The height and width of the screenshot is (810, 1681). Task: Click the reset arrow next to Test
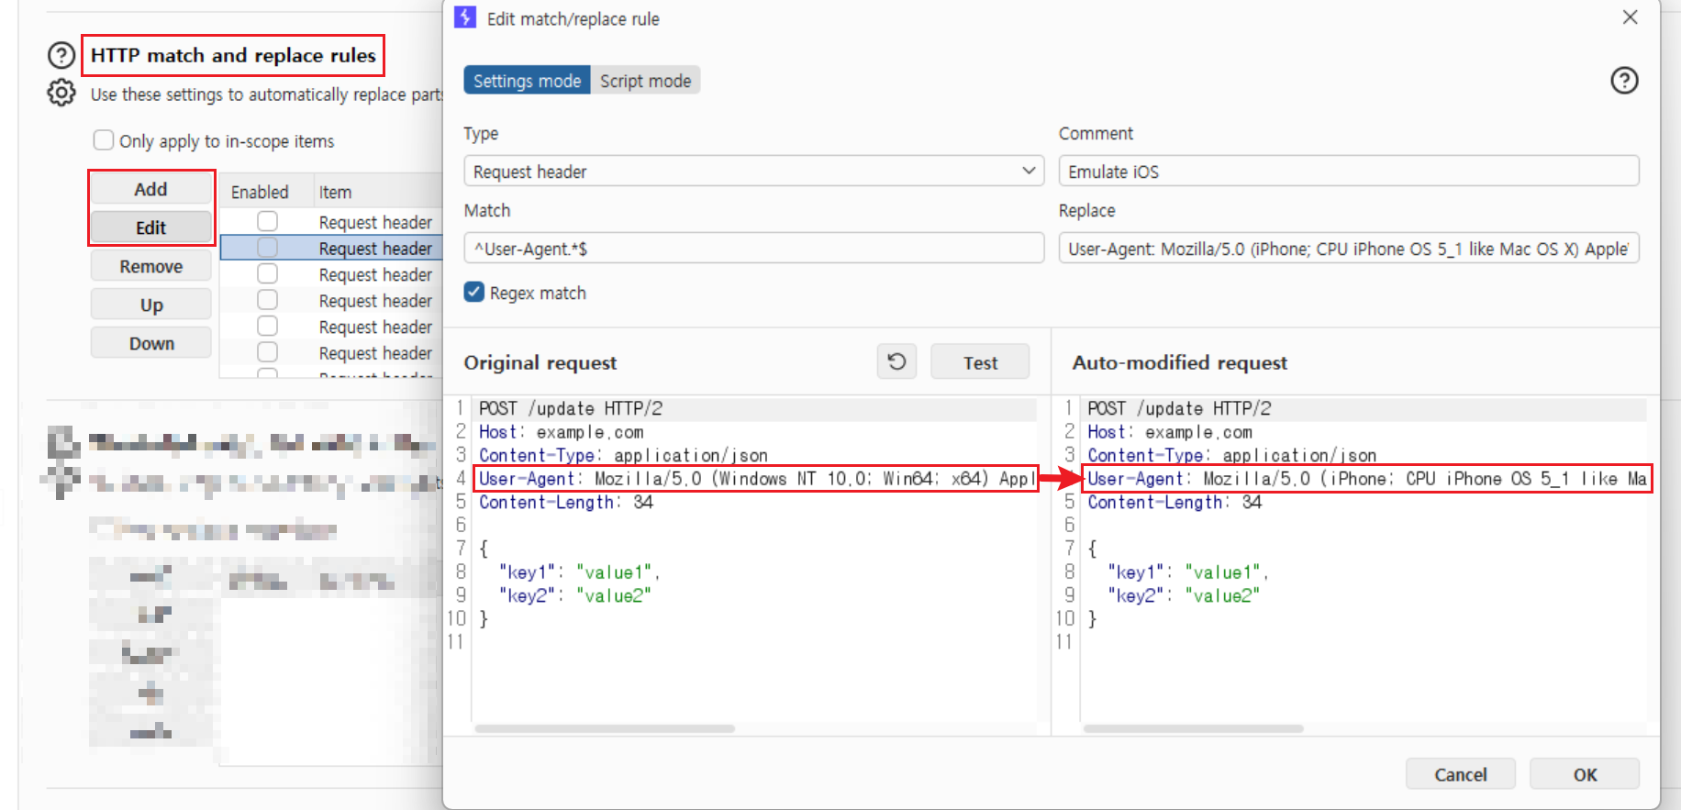click(x=897, y=361)
